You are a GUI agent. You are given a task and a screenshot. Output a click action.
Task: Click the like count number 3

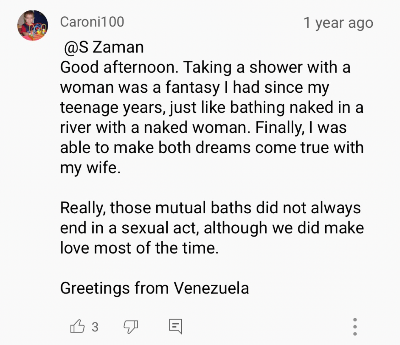pyautogui.click(x=95, y=327)
